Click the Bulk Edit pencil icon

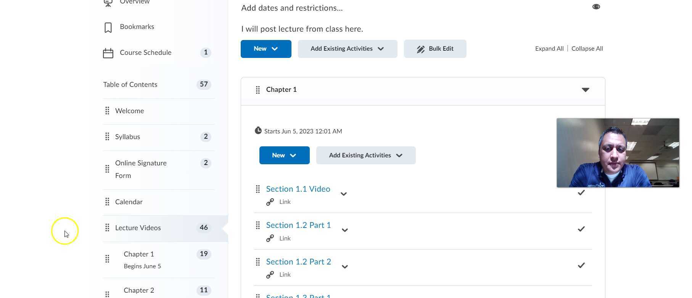pos(421,49)
